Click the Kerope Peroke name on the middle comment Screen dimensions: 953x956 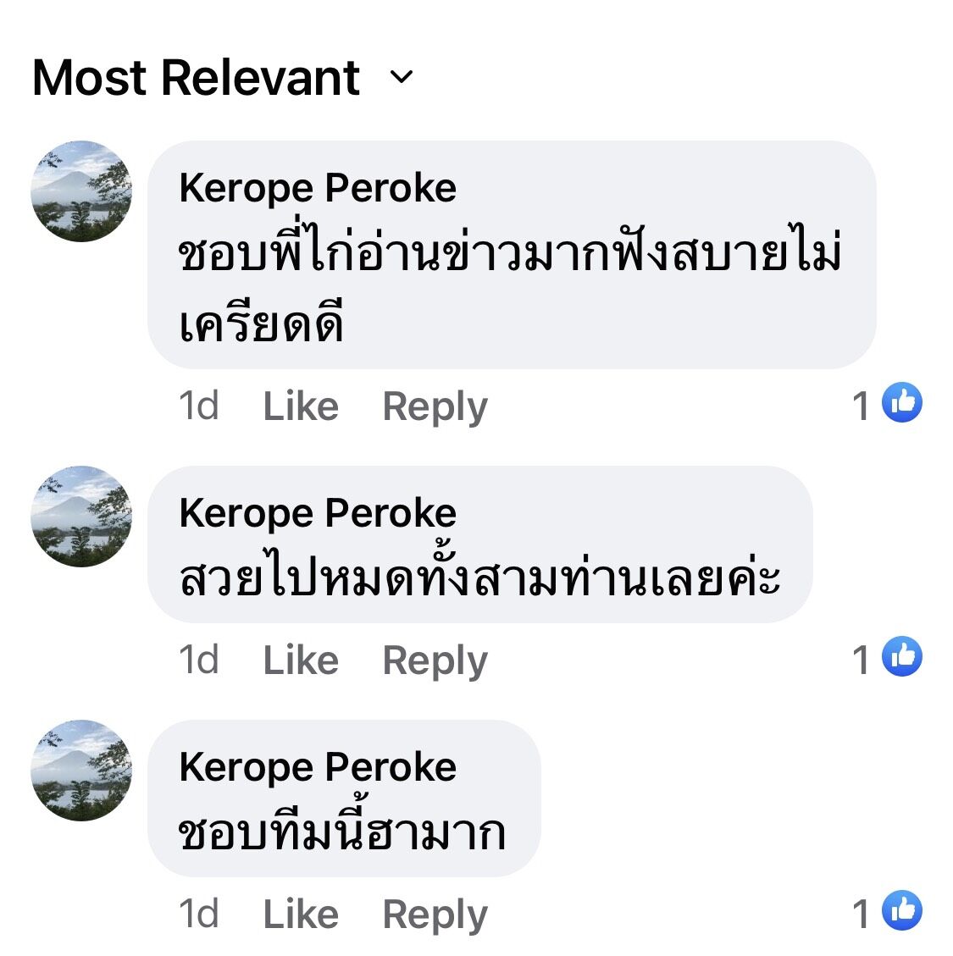tap(316, 511)
